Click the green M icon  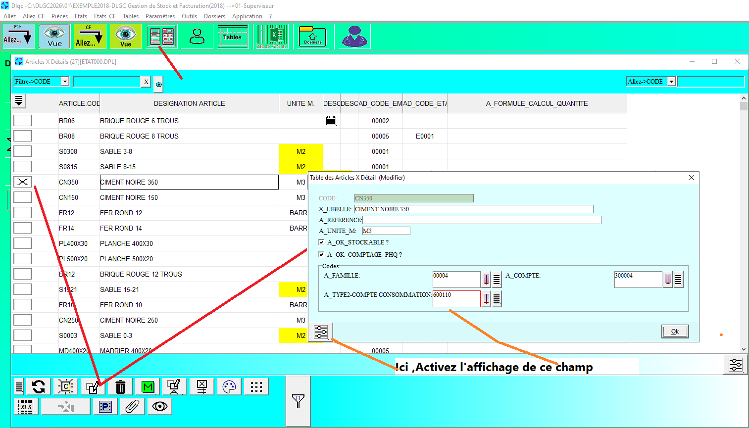click(148, 386)
